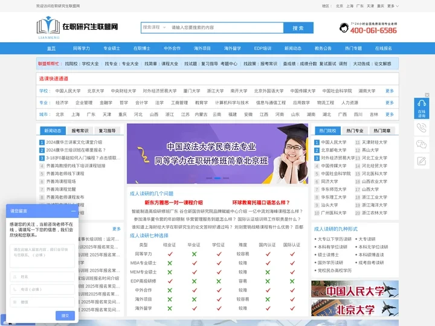
Task: Open the 中国人民大学 banner thumbnail
Action: pos(355,289)
